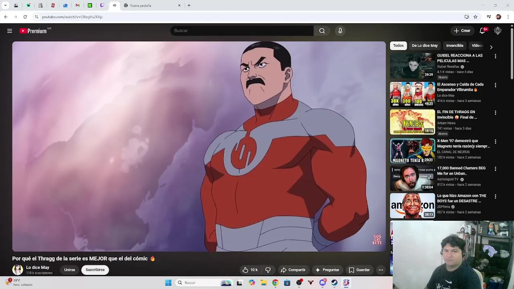Open menu for X-Men '97 video
514x289 pixels.
click(496, 142)
